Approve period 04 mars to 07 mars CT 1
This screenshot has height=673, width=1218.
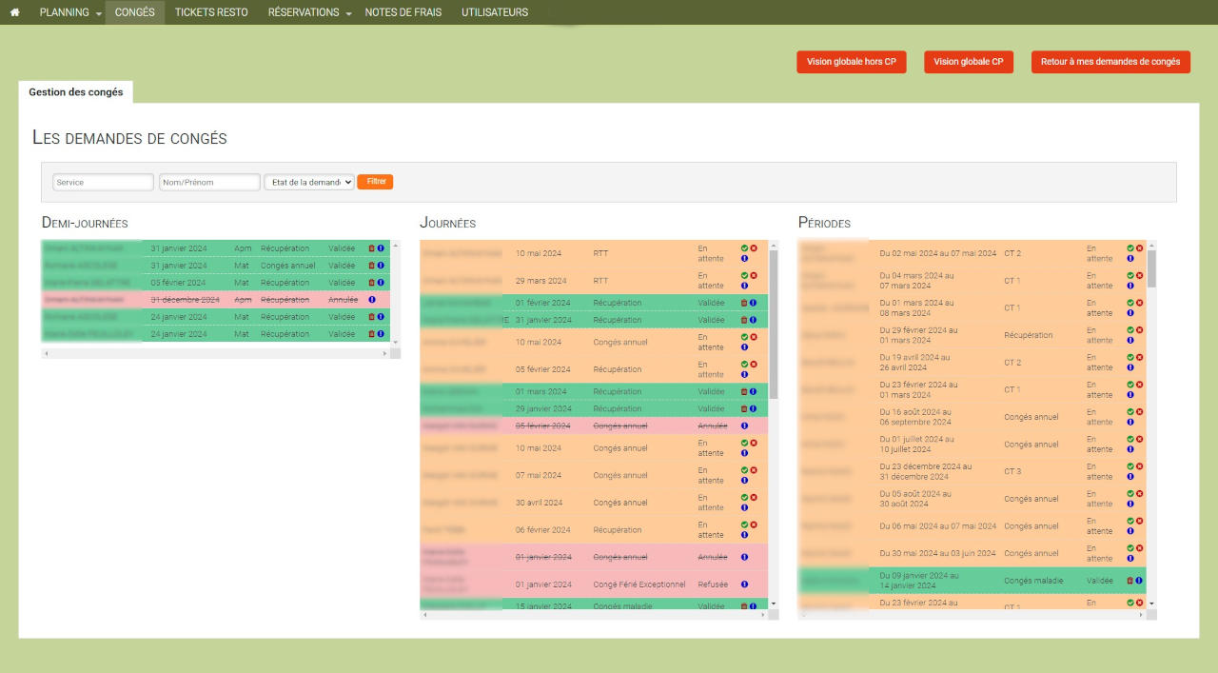(1130, 276)
